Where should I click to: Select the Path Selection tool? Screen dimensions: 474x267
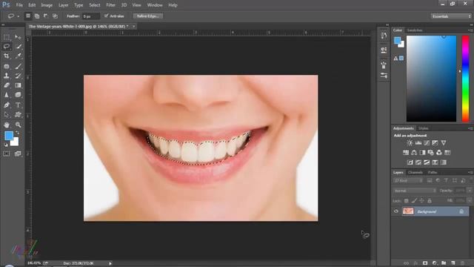click(7, 115)
